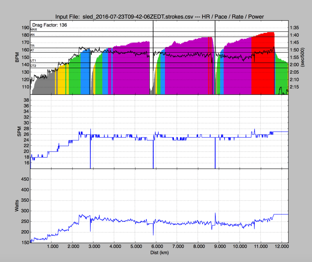
Task: Click the chart title with the input file name
Action: pyautogui.click(x=159, y=17)
